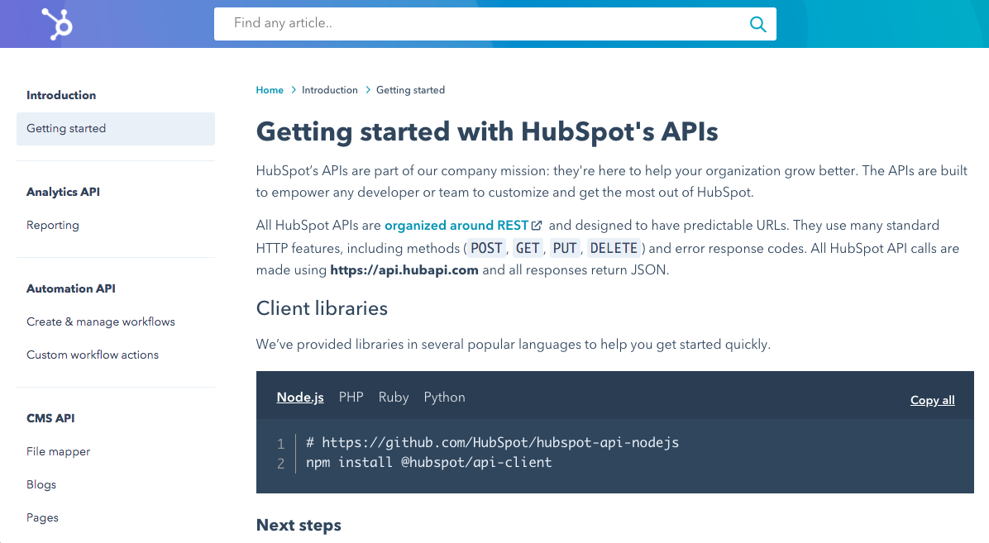Image resolution: width=989 pixels, height=543 pixels.
Task: Click the https://api.hubapi.com bold text
Action: pyautogui.click(x=404, y=270)
